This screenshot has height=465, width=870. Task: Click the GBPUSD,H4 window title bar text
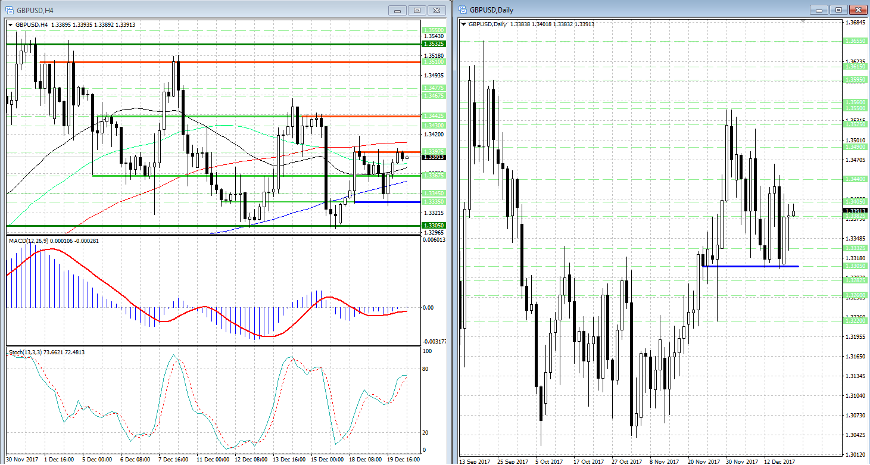point(35,10)
